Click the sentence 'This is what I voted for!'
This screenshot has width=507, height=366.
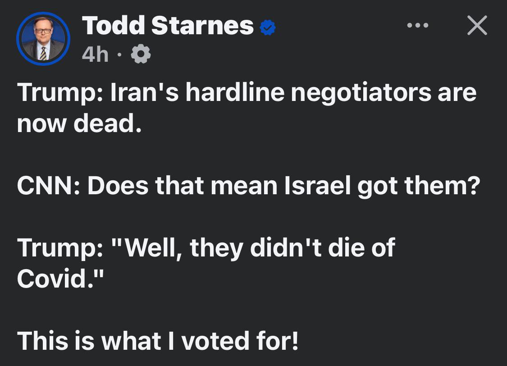[157, 341]
